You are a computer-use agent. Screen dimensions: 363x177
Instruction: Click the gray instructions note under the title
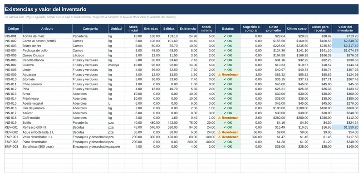[91, 17]
